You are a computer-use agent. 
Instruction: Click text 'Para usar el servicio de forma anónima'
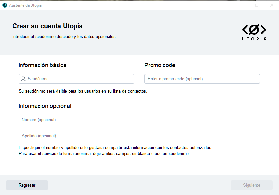pos(55,153)
